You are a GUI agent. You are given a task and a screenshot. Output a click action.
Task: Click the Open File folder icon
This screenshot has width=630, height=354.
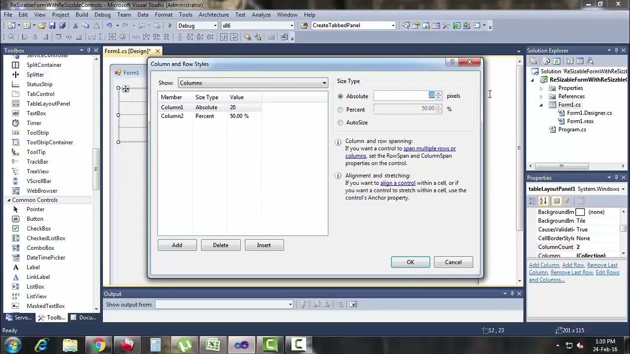click(42, 26)
